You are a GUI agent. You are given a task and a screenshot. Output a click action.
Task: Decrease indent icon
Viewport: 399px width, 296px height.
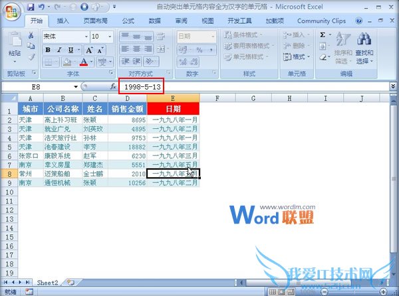125,62
